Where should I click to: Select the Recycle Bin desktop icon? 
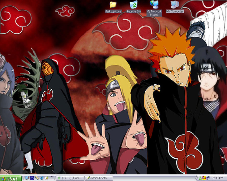tap(133, 7)
